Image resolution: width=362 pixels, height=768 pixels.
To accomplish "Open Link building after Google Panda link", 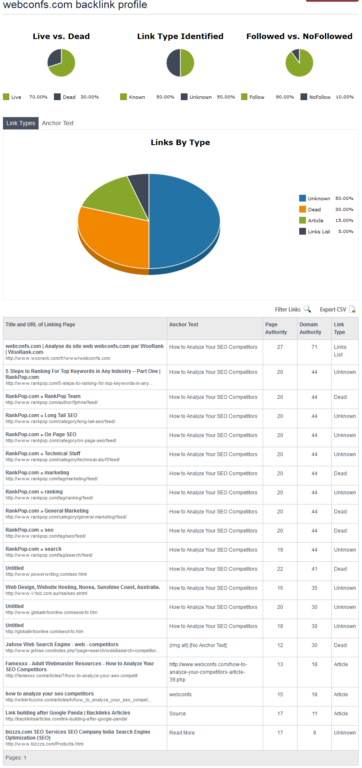I will [68, 713].
